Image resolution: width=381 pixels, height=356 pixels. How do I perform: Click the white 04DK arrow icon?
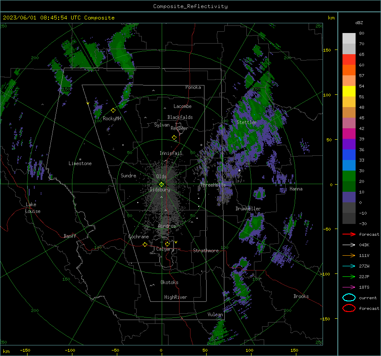[349, 245]
